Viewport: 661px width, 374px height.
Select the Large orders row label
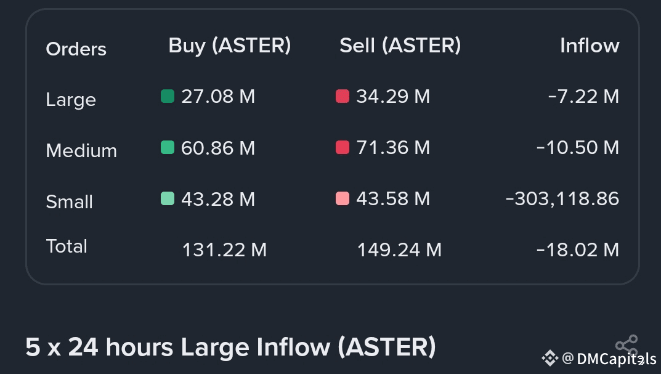(71, 100)
